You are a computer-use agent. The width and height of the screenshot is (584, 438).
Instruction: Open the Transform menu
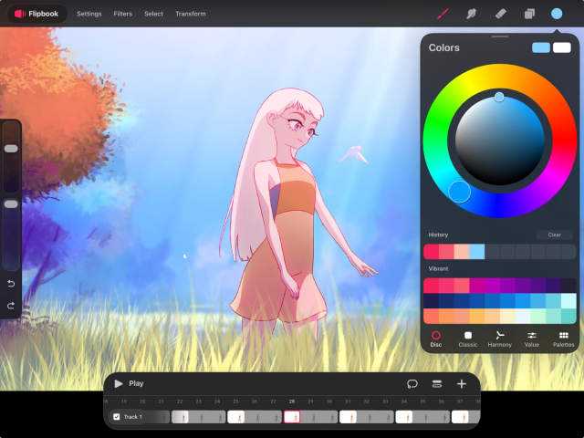click(x=191, y=14)
